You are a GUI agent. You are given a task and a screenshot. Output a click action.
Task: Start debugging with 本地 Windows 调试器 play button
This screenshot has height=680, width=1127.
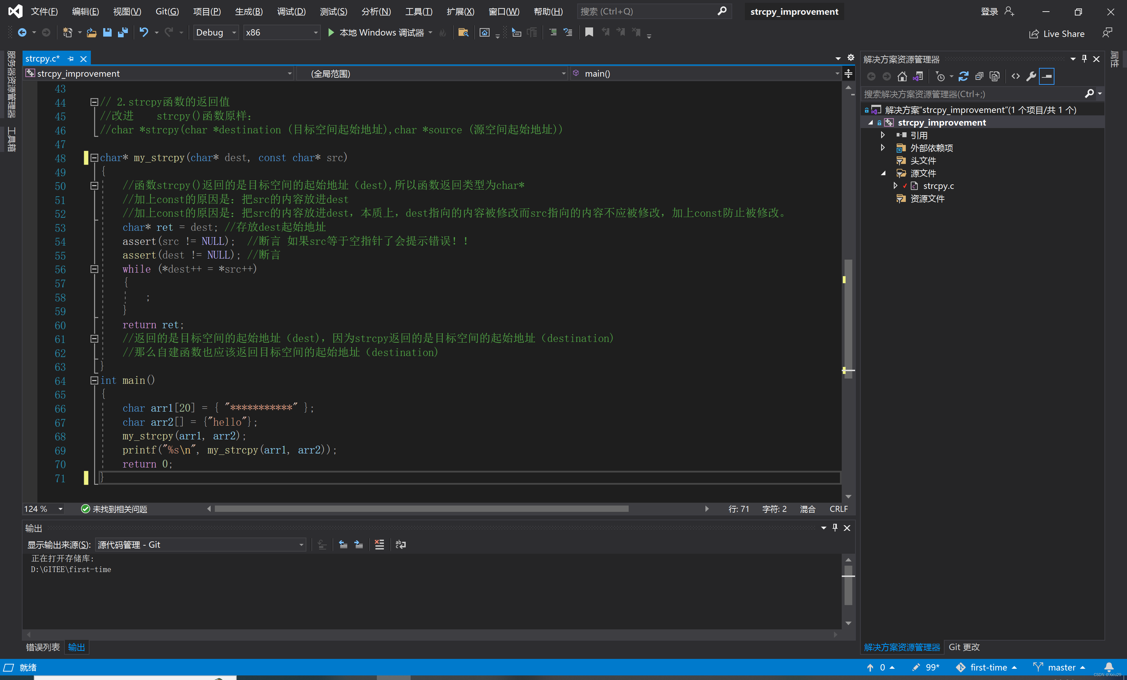(331, 32)
